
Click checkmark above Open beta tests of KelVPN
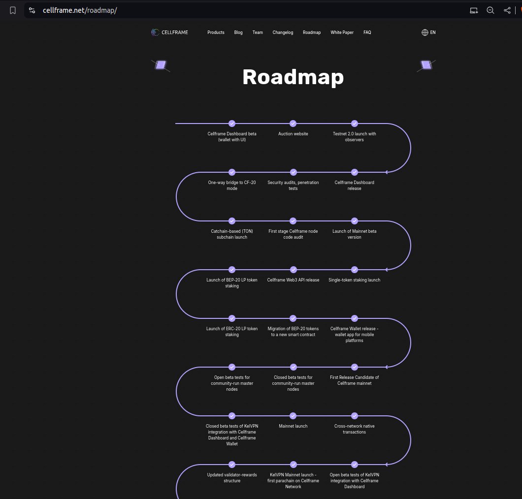[x=355, y=465]
